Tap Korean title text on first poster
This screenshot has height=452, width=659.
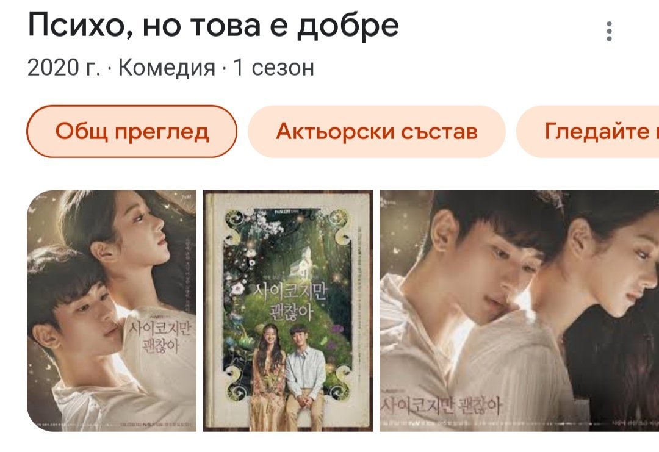[160, 337]
